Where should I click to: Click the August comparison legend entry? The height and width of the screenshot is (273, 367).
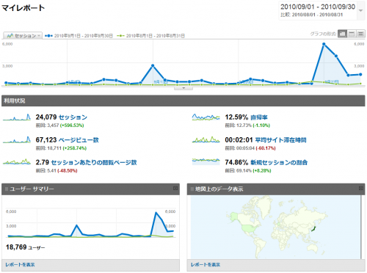tap(150, 36)
